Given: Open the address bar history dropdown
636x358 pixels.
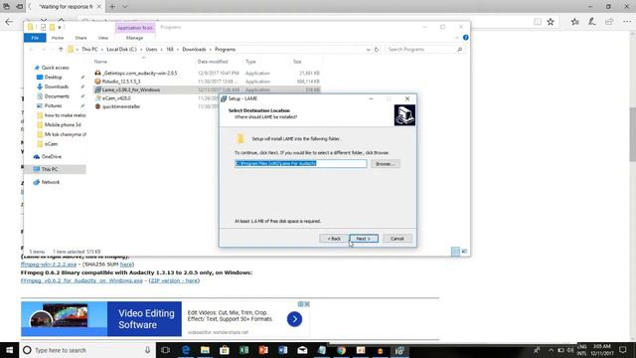Looking at the screenshot, I should pos(368,50).
